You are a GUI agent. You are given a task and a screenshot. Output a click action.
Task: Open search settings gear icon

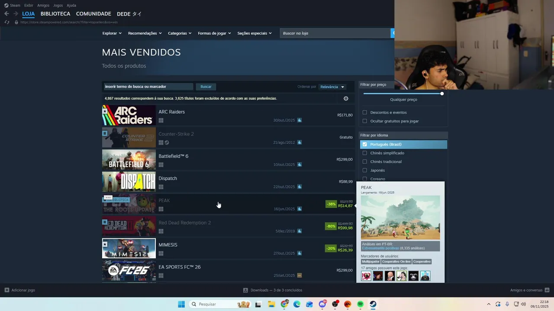[x=346, y=98]
